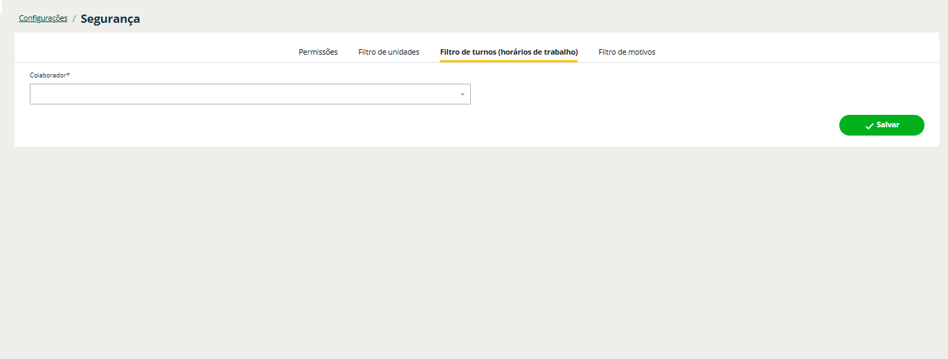The width and height of the screenshot is (948, 359).
Task: Click the checkmark icon on Salvar
Action: coord(869,126)
